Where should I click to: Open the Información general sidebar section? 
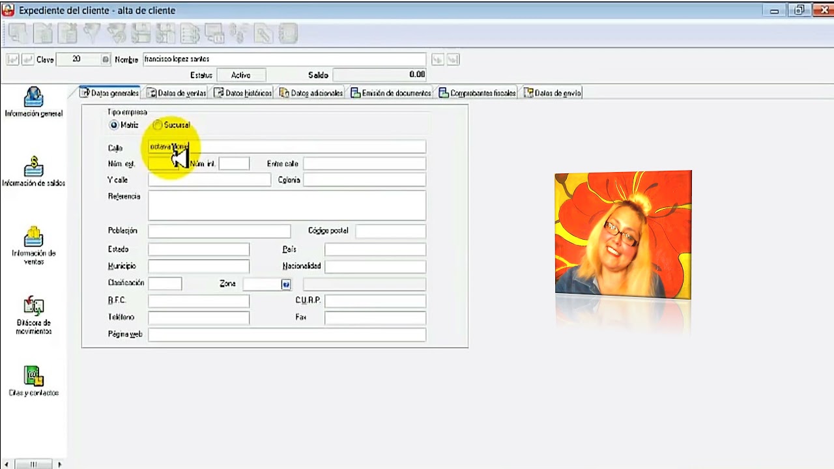click(34, 102)
